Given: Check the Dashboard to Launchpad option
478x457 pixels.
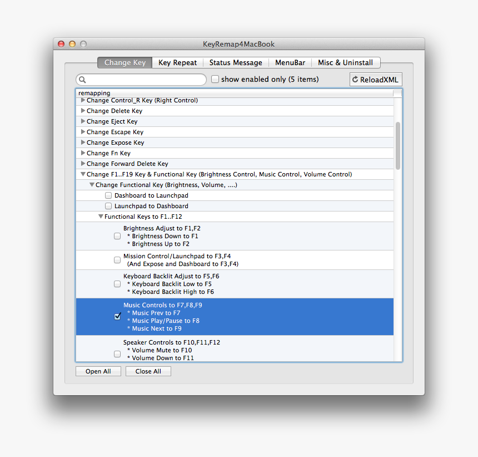Looking at the screenshot, I should coord(108,195).
